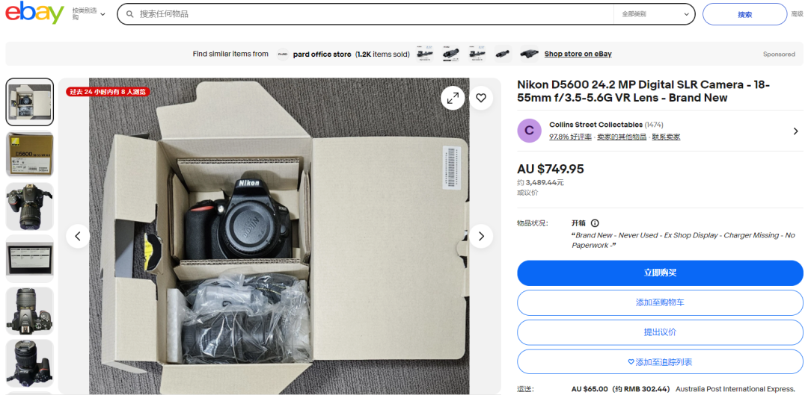Open third sponsored product thumbnail

(477, 54)
